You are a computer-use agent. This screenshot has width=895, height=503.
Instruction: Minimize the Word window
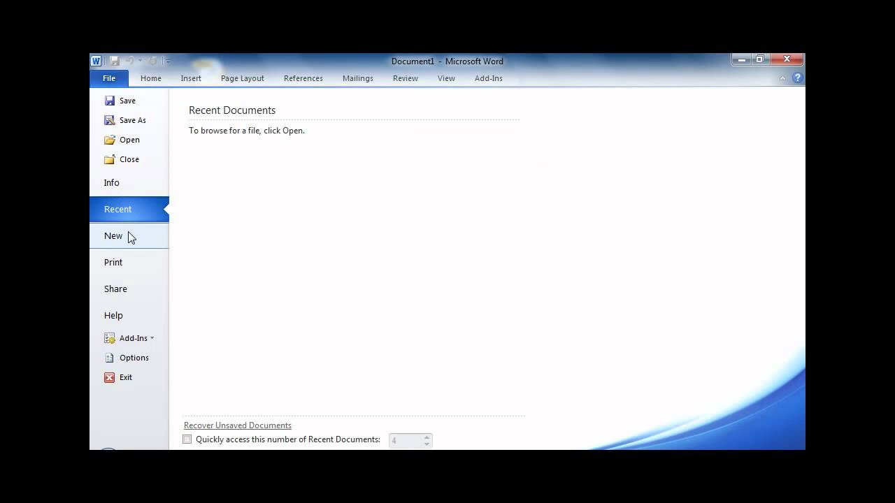point(743,59)
